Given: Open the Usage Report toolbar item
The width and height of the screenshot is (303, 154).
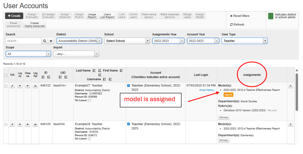Looking at the screenshot, I should click(92, 16).
